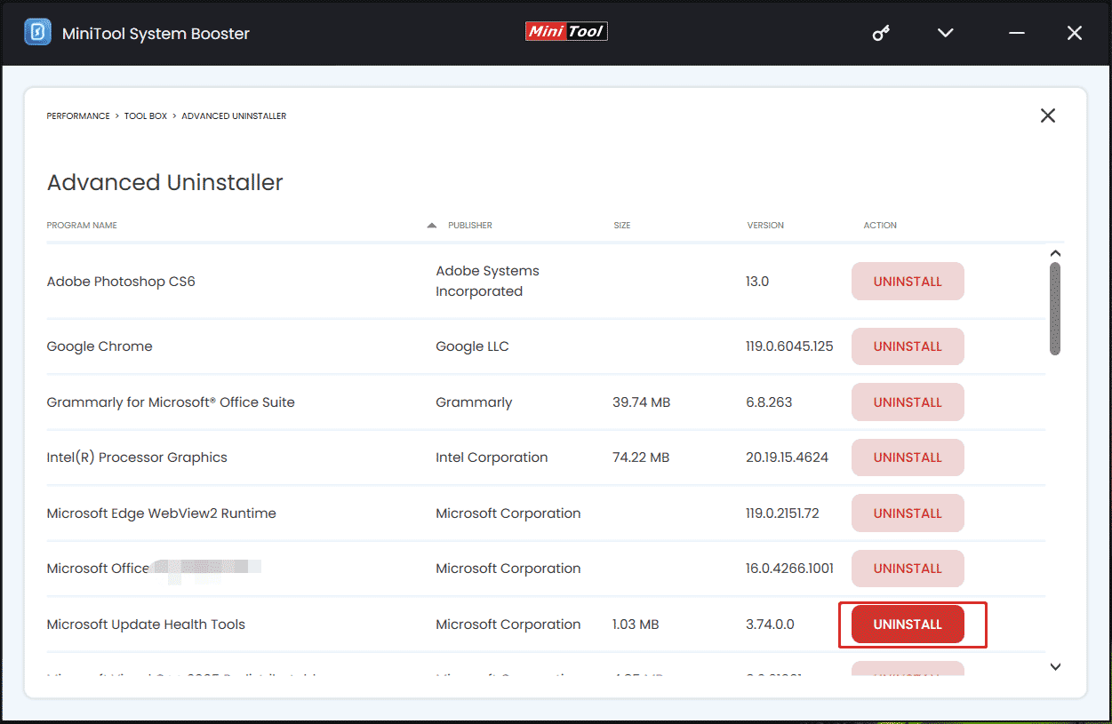Select Google Chrome program name
The height and width of the screenshot is (724, 1112).
click(x=100, y=346)
